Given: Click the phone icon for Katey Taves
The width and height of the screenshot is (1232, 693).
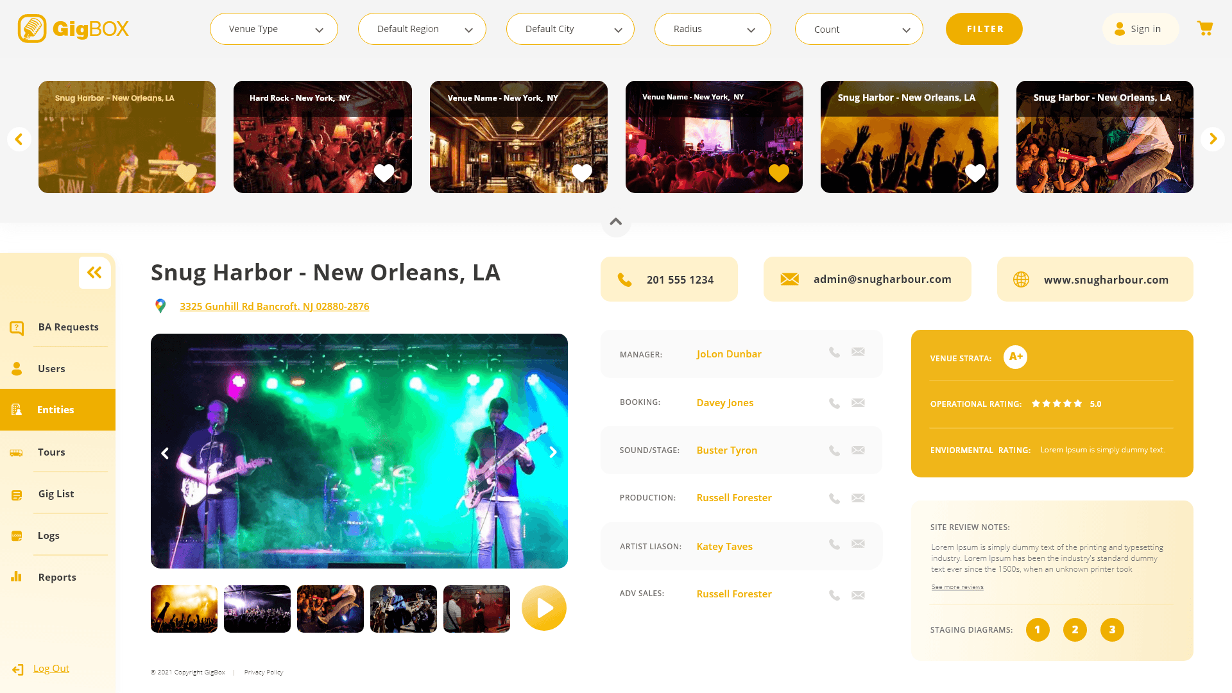Looking at the screenshot, I should click(834, 545).
